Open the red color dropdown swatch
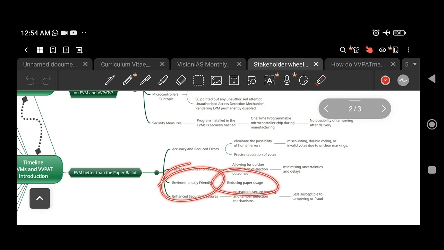Image resolution: width=444 pixels, height=250 pixels. (385, 81)
